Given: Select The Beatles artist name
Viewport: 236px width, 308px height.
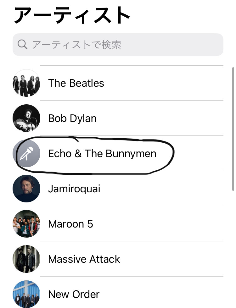Looking at the screenshot, I should coord(76,83).
